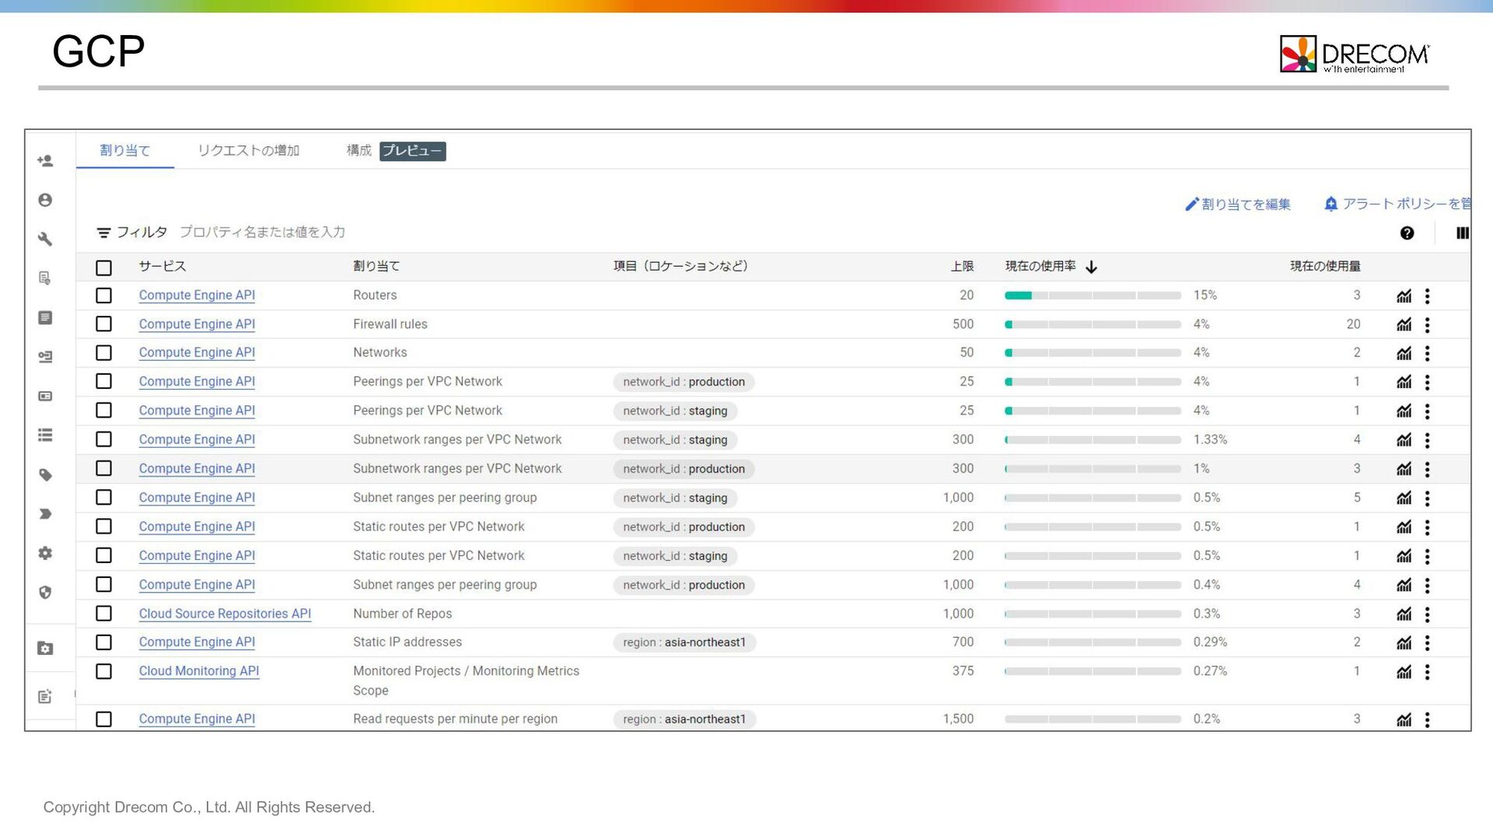Toggle the select-all header checkbox

point(103,268)
